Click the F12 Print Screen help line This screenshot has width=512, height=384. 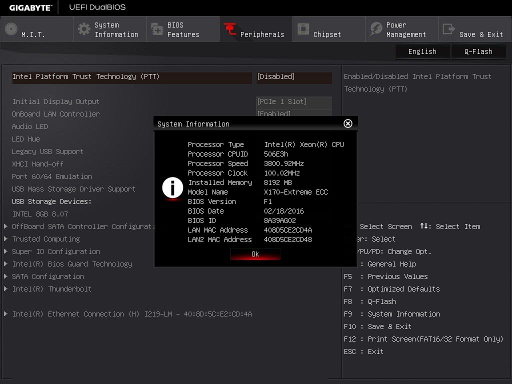(x=423, y=339)
